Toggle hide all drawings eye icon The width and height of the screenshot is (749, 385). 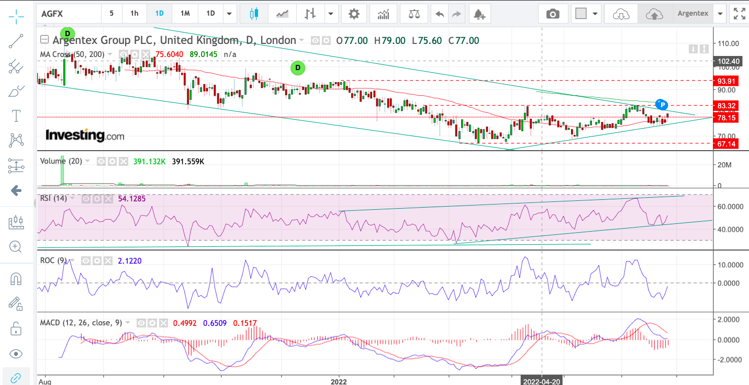16,354
